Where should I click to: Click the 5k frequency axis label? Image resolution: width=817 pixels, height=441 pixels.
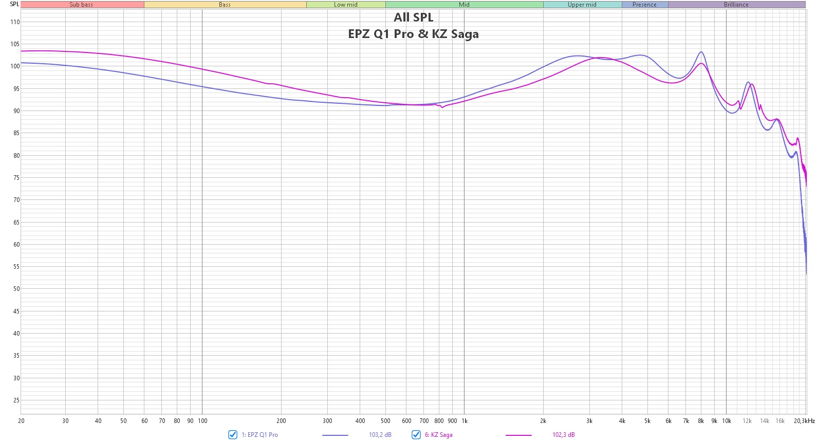(647, 421)
